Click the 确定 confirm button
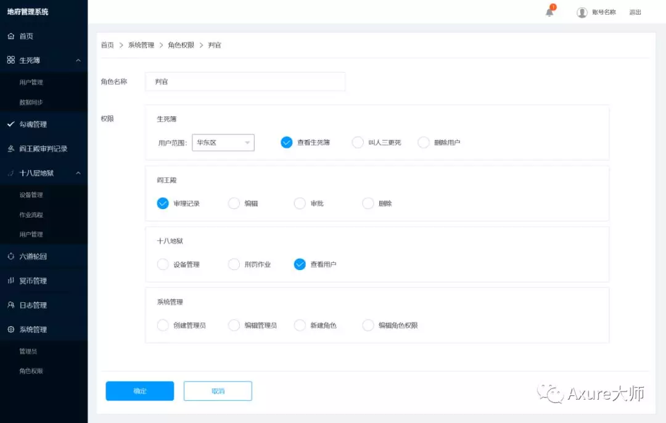 140,391
